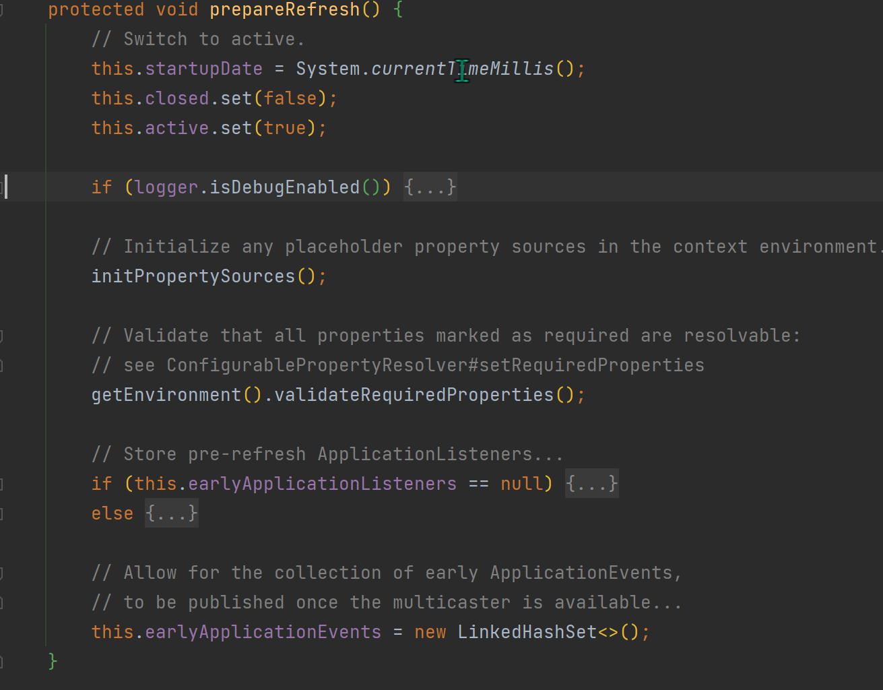Click the 'Store pre-refresh ApplicationListeners' comment

327,454
